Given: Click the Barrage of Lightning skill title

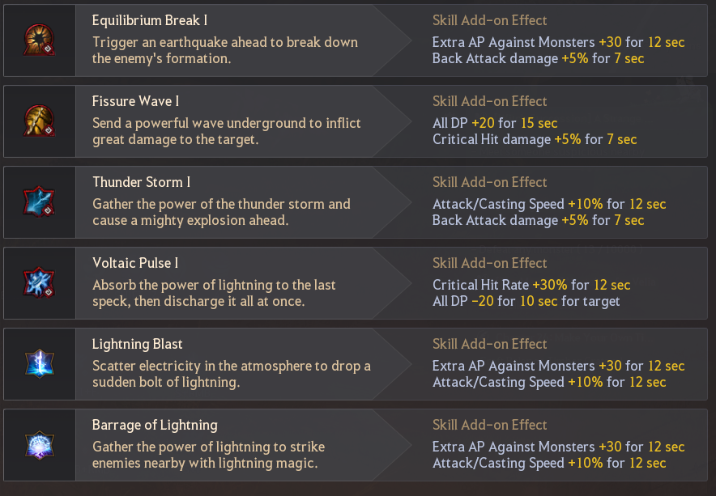Looking at the screenshot, I should click(155, 425).
